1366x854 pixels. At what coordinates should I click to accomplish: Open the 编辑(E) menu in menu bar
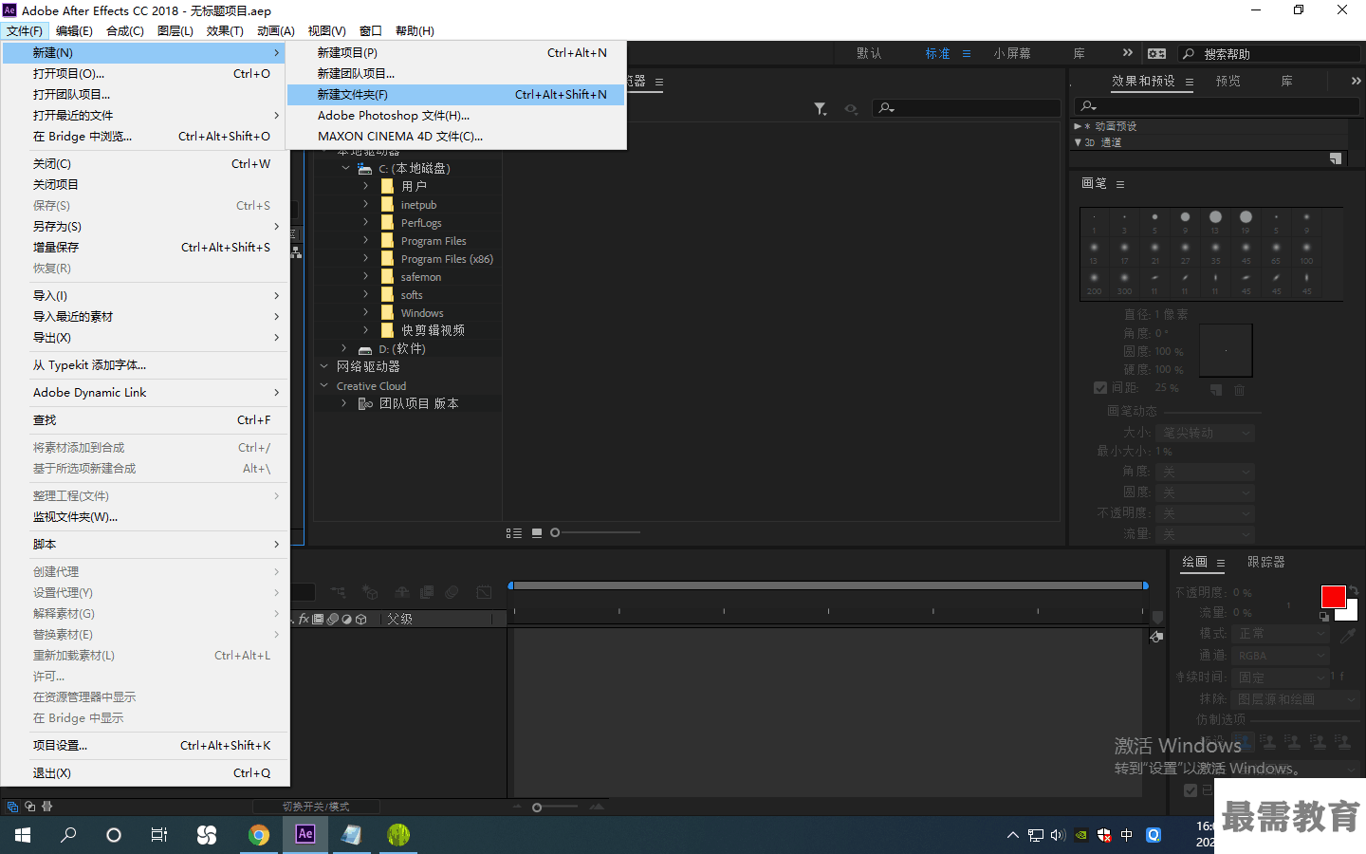click(74, 31)
